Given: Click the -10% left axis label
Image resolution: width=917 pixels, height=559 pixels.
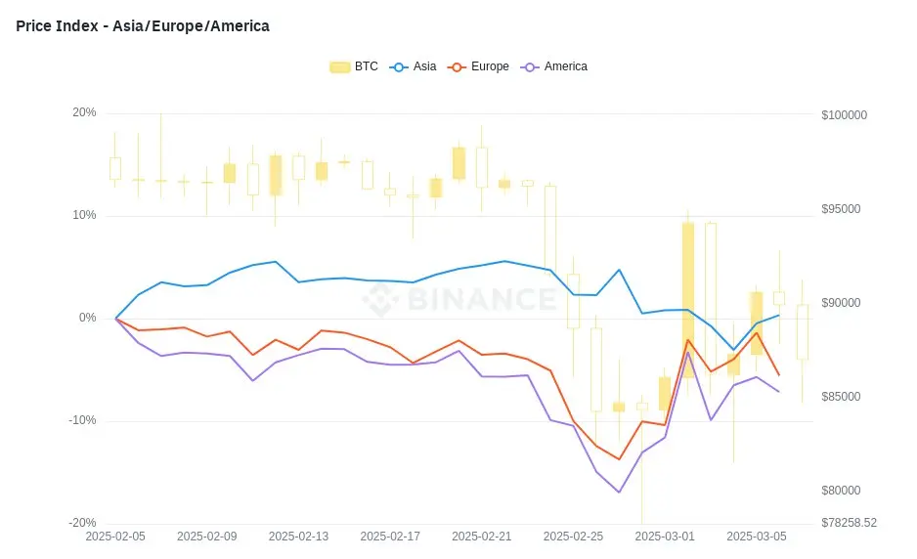Looking at the screenshot, I should (82, 420).
